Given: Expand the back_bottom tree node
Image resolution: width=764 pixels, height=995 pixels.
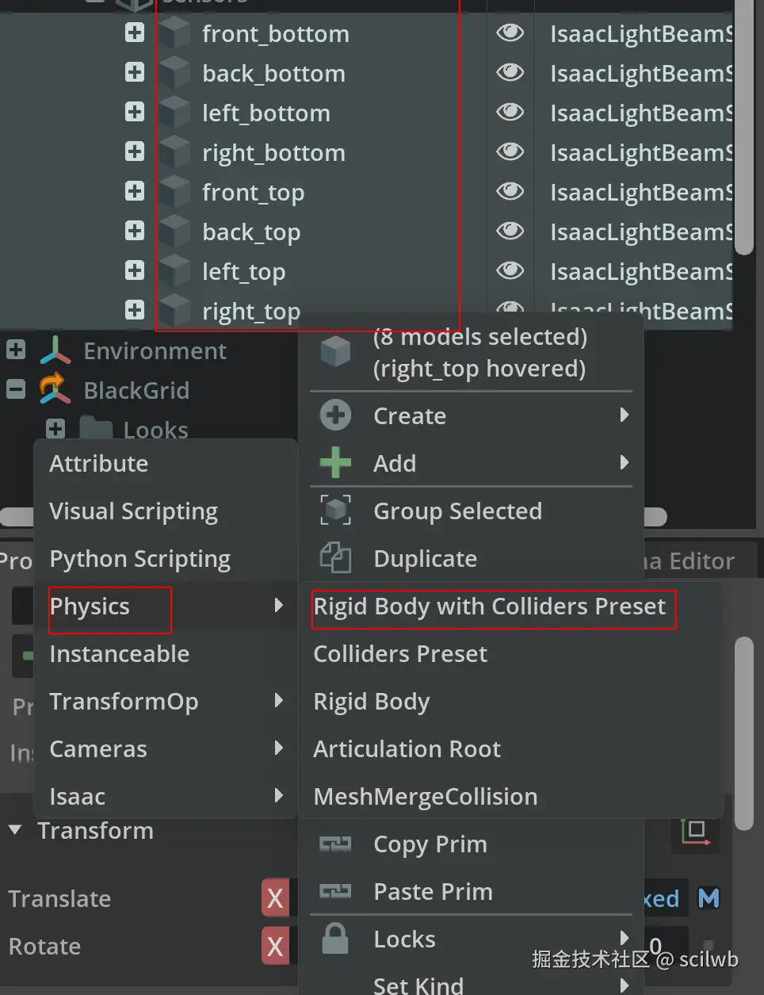Looking at the screenshot, I should tap(135, 73).
